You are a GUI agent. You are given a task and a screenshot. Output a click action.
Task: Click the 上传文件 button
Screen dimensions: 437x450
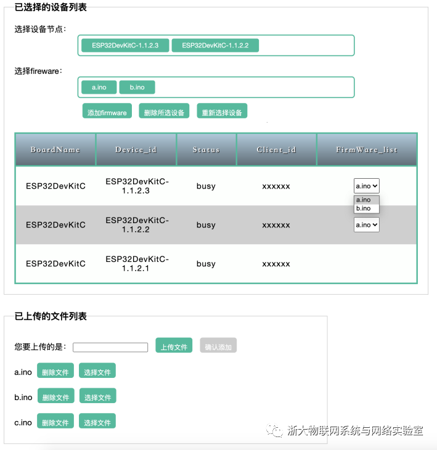pos(174,345)
